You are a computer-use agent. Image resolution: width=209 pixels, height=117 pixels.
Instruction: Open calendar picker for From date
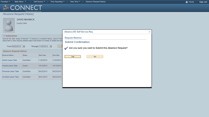[24, 46]
